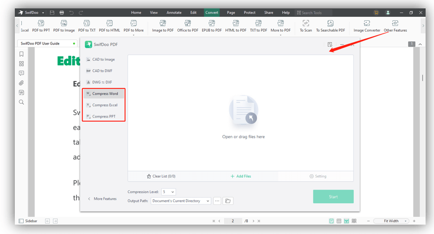Switch to the Annotate ribbon tab
This screenshot has width=434, height=234.
coord(174,13)
